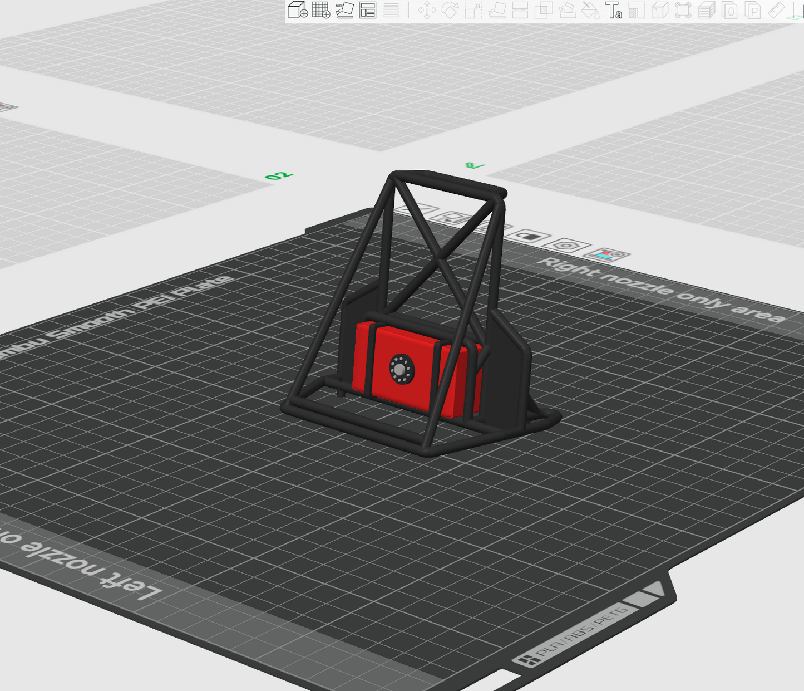
Task: Open the Text shape tool
Action: tap(613, 10)
